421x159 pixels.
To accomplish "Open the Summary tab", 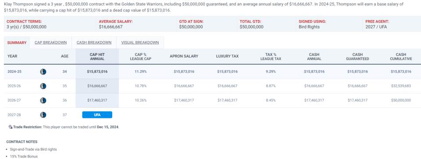I will tap(17, 43).
